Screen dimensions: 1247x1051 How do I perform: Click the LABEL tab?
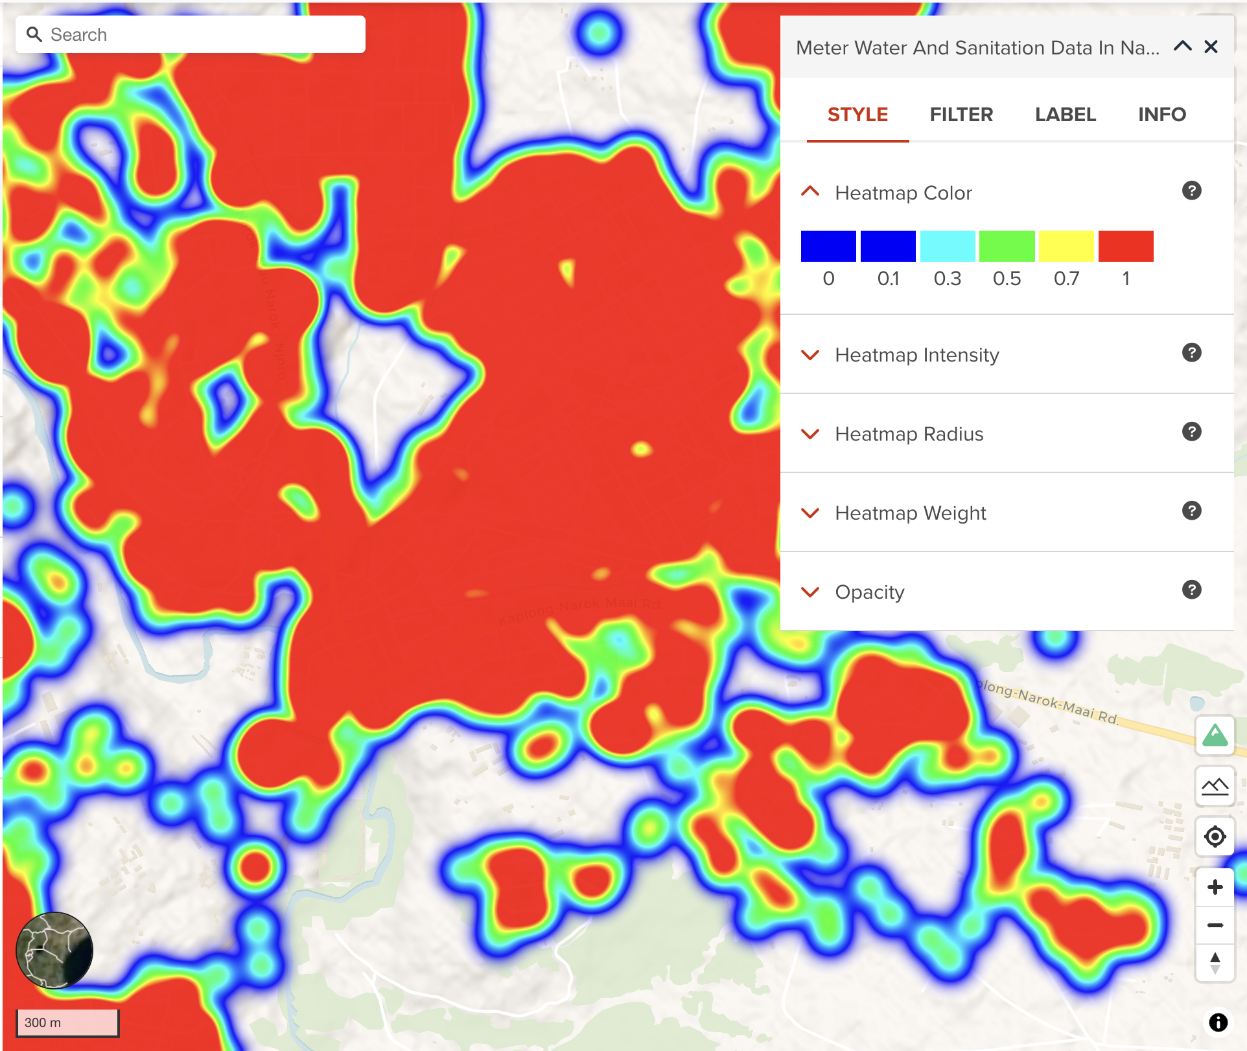1064,115
